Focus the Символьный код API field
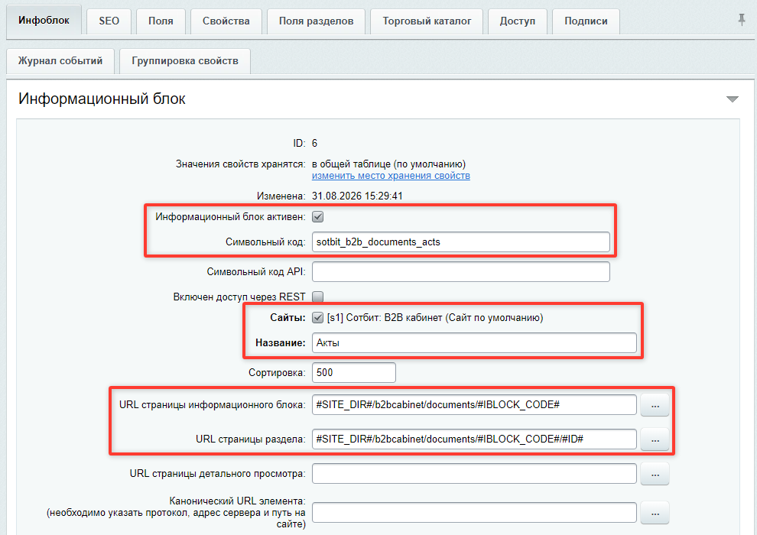 click(460, 272)
